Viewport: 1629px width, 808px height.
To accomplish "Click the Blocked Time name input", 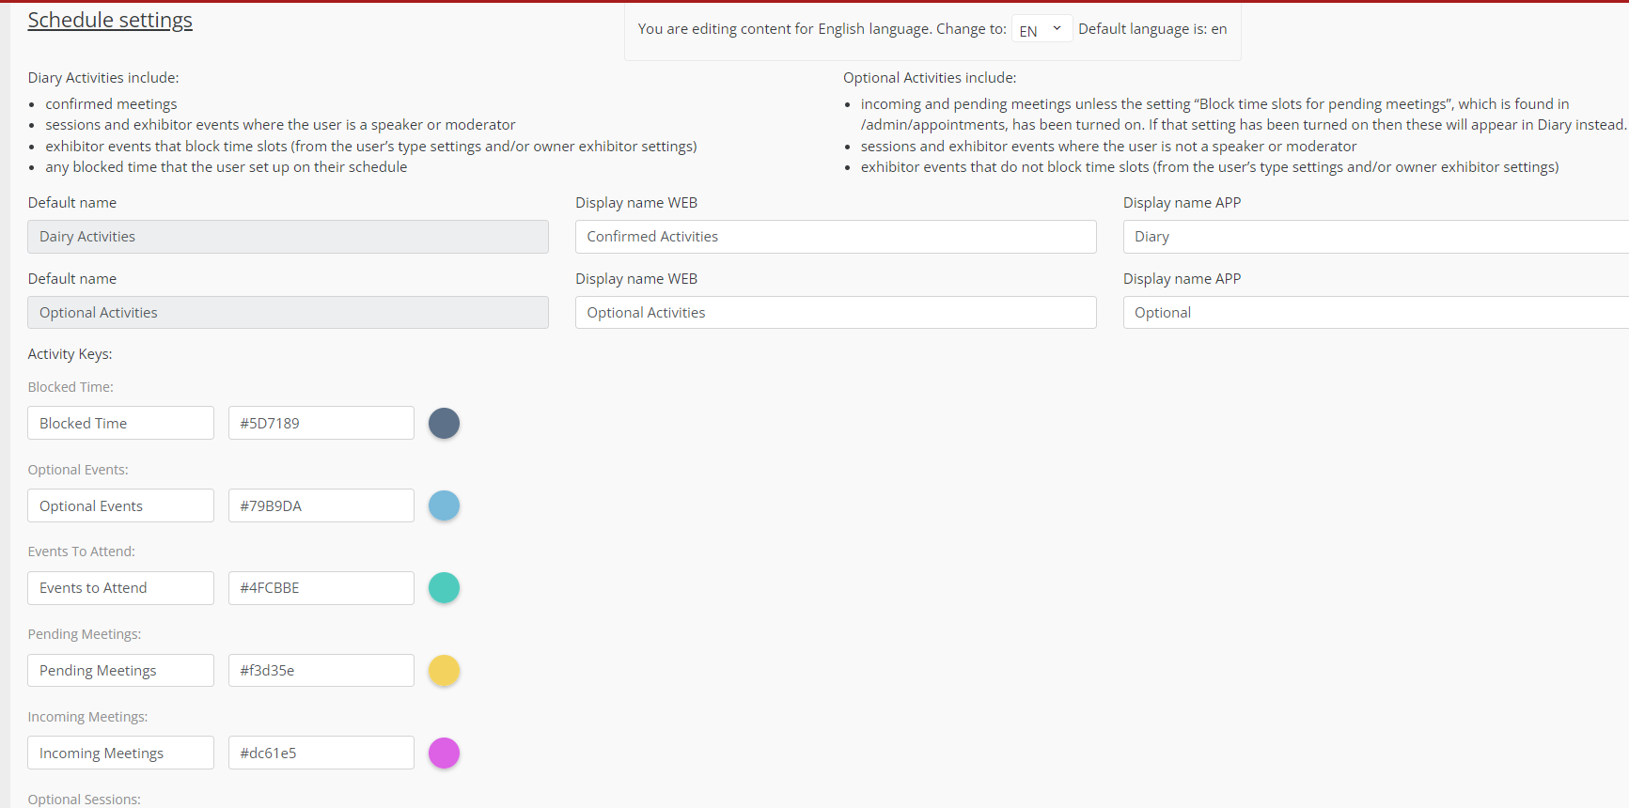I will click(120, 424).
